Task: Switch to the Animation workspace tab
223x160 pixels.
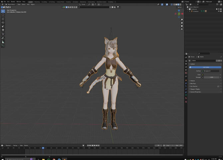Action: [x=75, y=2]
